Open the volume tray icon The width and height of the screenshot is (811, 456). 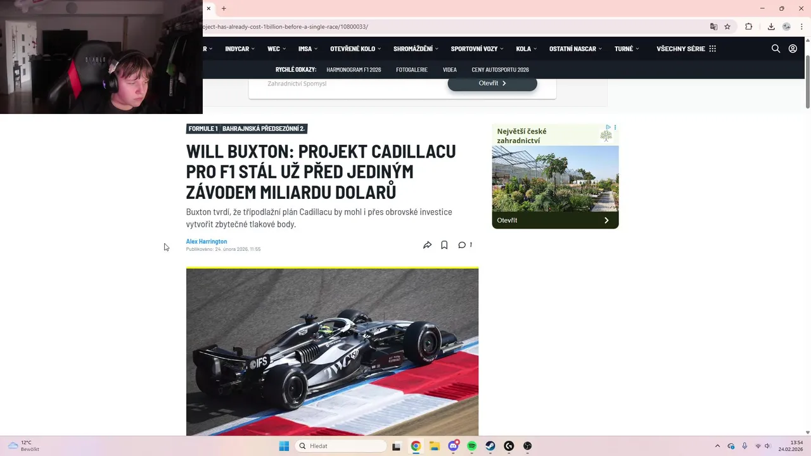coord(767,446)
